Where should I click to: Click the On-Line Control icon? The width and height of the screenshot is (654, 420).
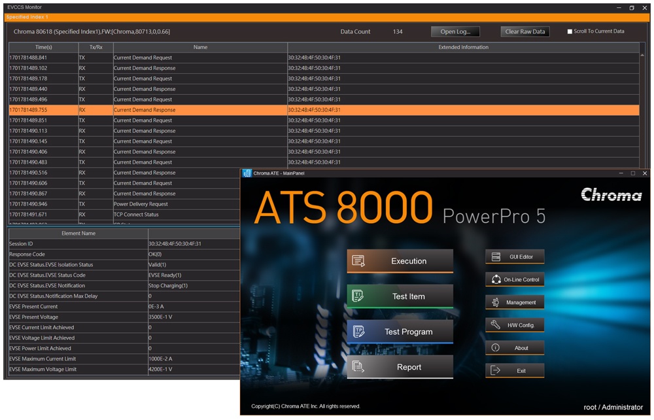coord(496,280)
